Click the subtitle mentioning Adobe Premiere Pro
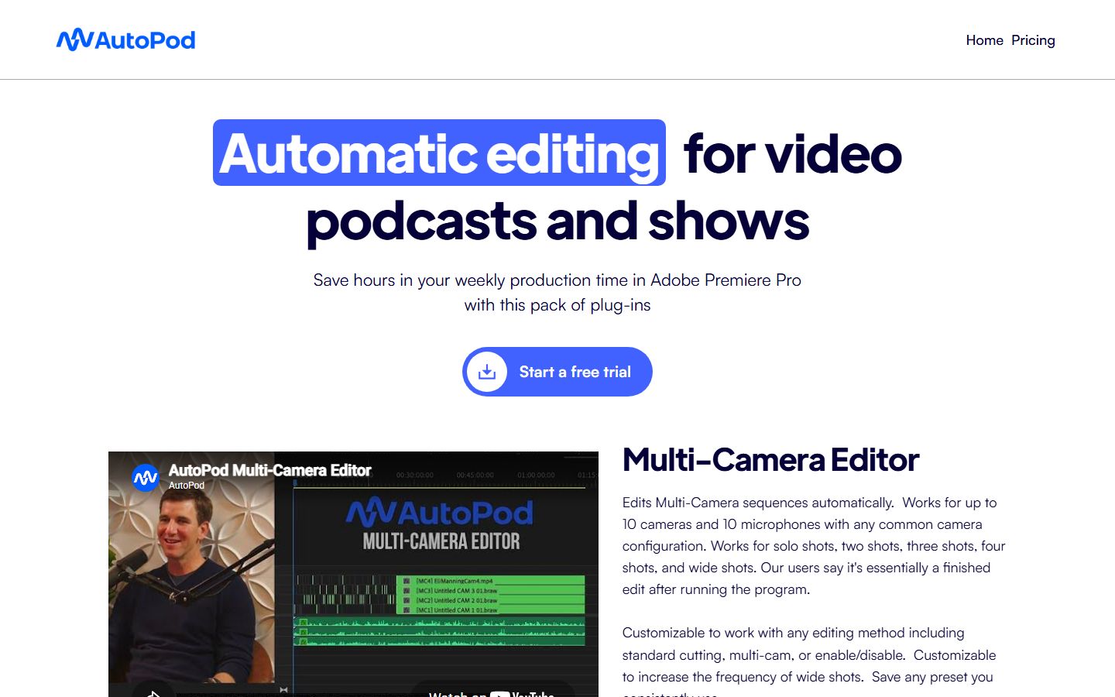Image resolution: width=1115 pixels, height=697 pixels. coord(557,292)
